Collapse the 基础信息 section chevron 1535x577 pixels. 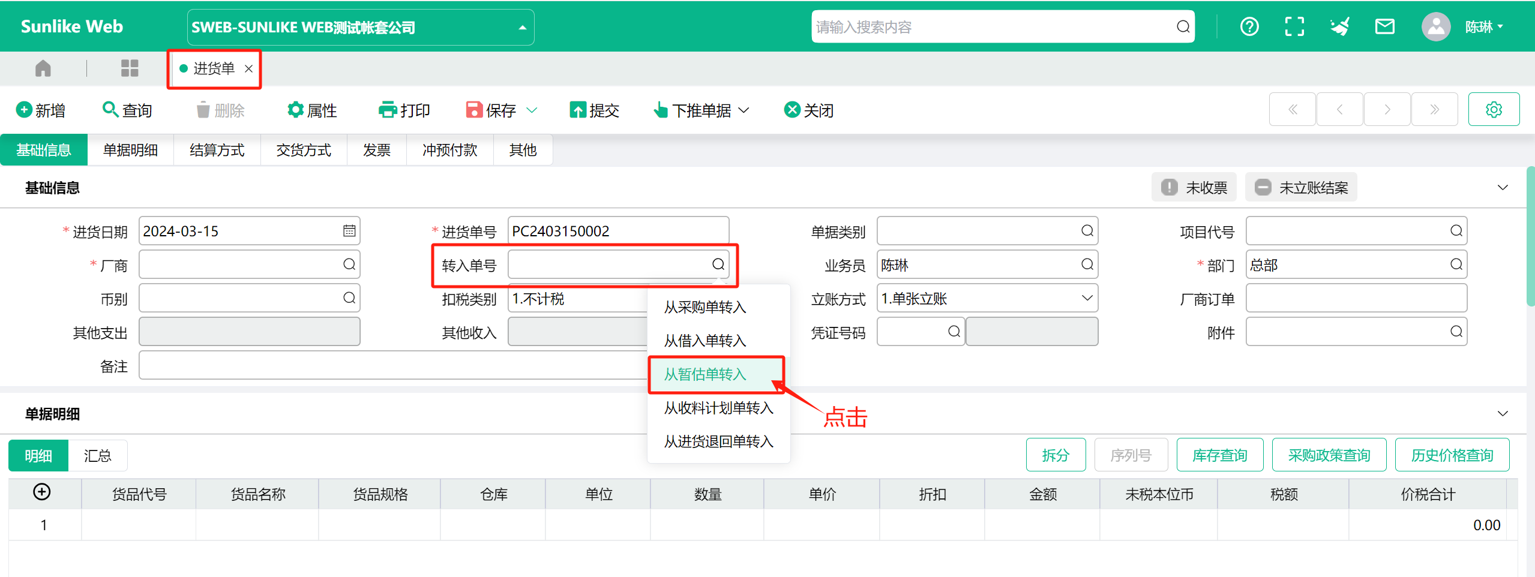[x=1503, y=188]
